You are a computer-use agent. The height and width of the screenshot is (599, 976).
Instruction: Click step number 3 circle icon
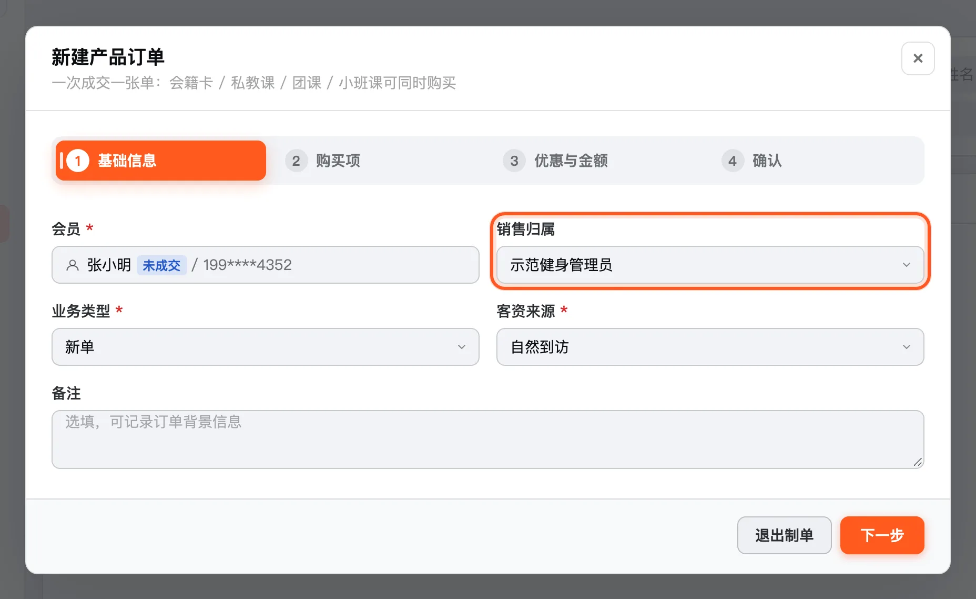click(x=514, y=161)
